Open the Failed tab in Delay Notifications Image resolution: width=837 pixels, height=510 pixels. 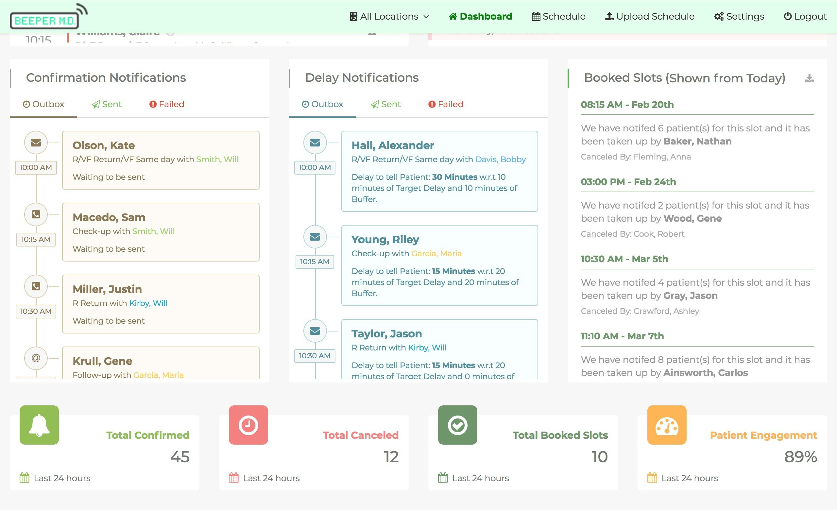[445, 104]
